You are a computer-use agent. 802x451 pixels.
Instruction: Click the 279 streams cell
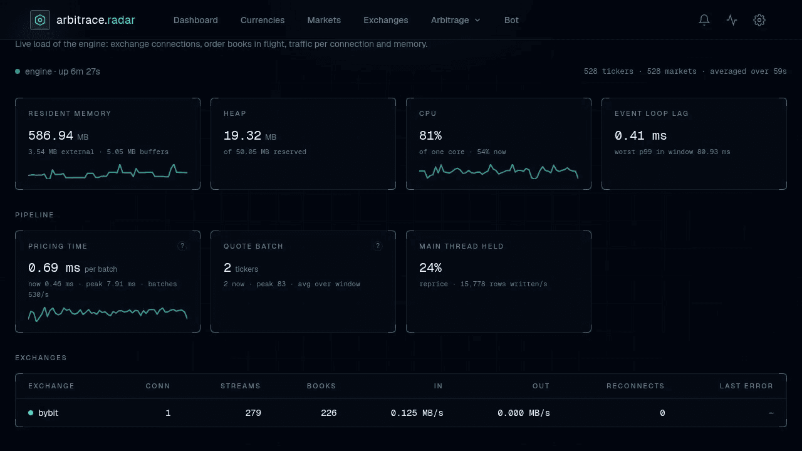coord(253,413)
